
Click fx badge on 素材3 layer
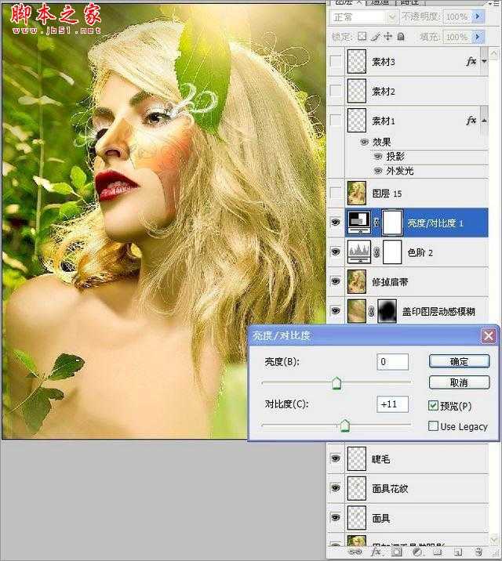pos(471,62)
